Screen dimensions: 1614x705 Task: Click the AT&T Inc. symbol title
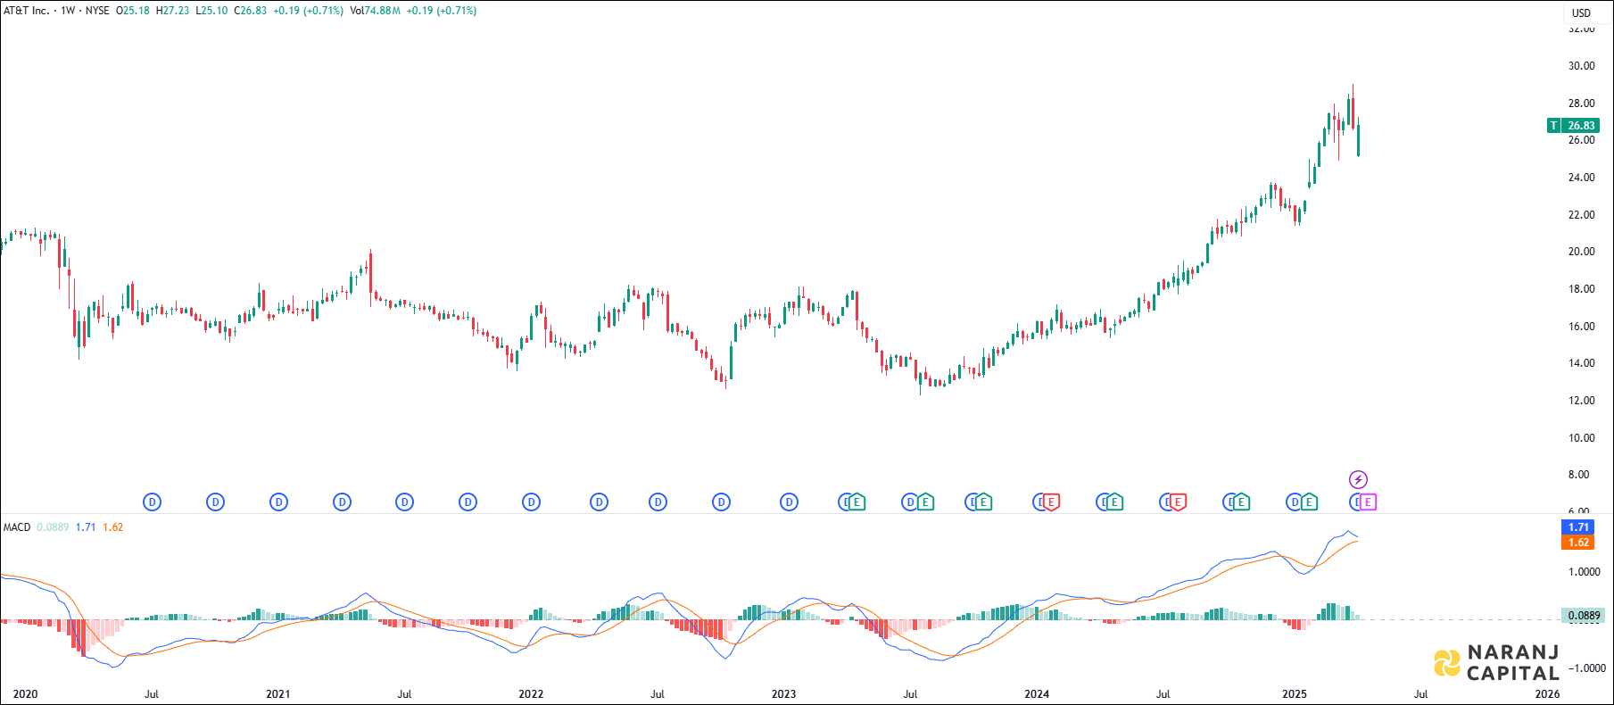pyautogui.click(x=26, y=11)
